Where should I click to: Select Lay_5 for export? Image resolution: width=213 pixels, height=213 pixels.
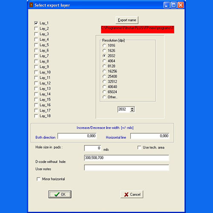(x=36, y=45)
